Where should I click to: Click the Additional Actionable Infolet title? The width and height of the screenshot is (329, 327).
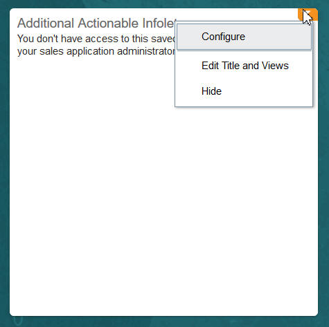(x=96, y=24)
